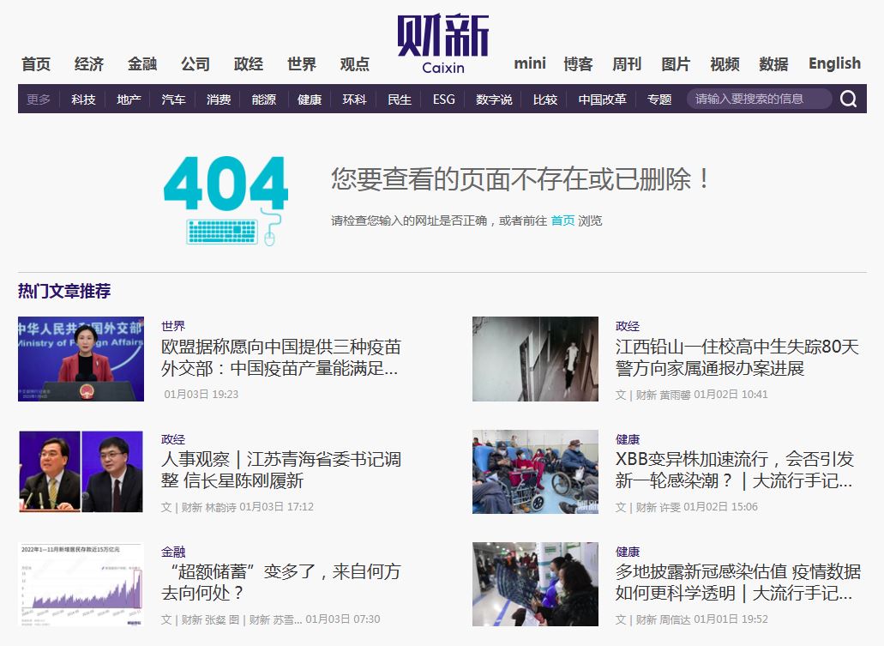Click 健康 tag above 多地披露 article
The image size is (884, 646).
(628, 552)
